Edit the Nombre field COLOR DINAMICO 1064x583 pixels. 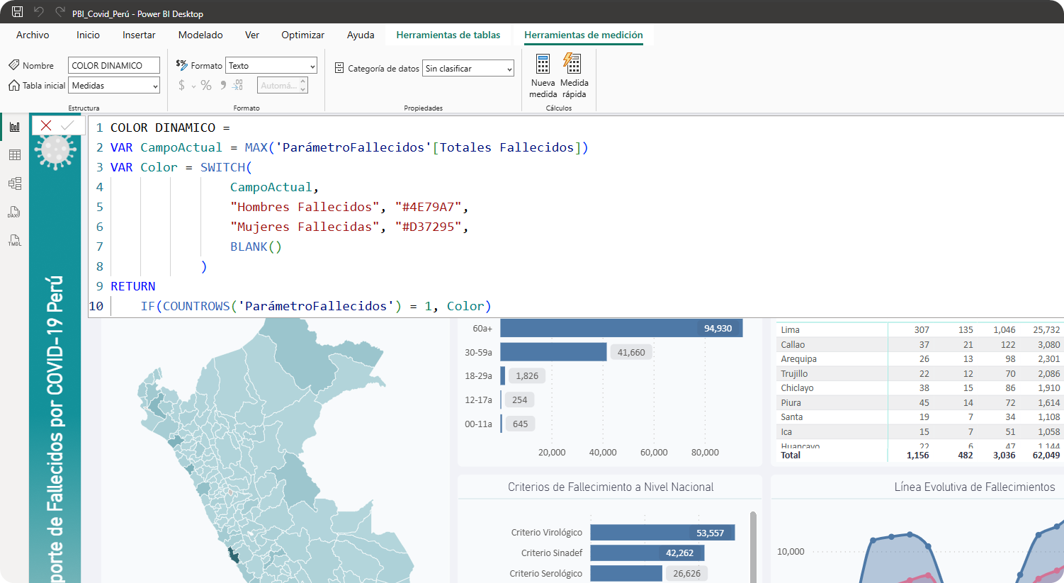(113, 66)
